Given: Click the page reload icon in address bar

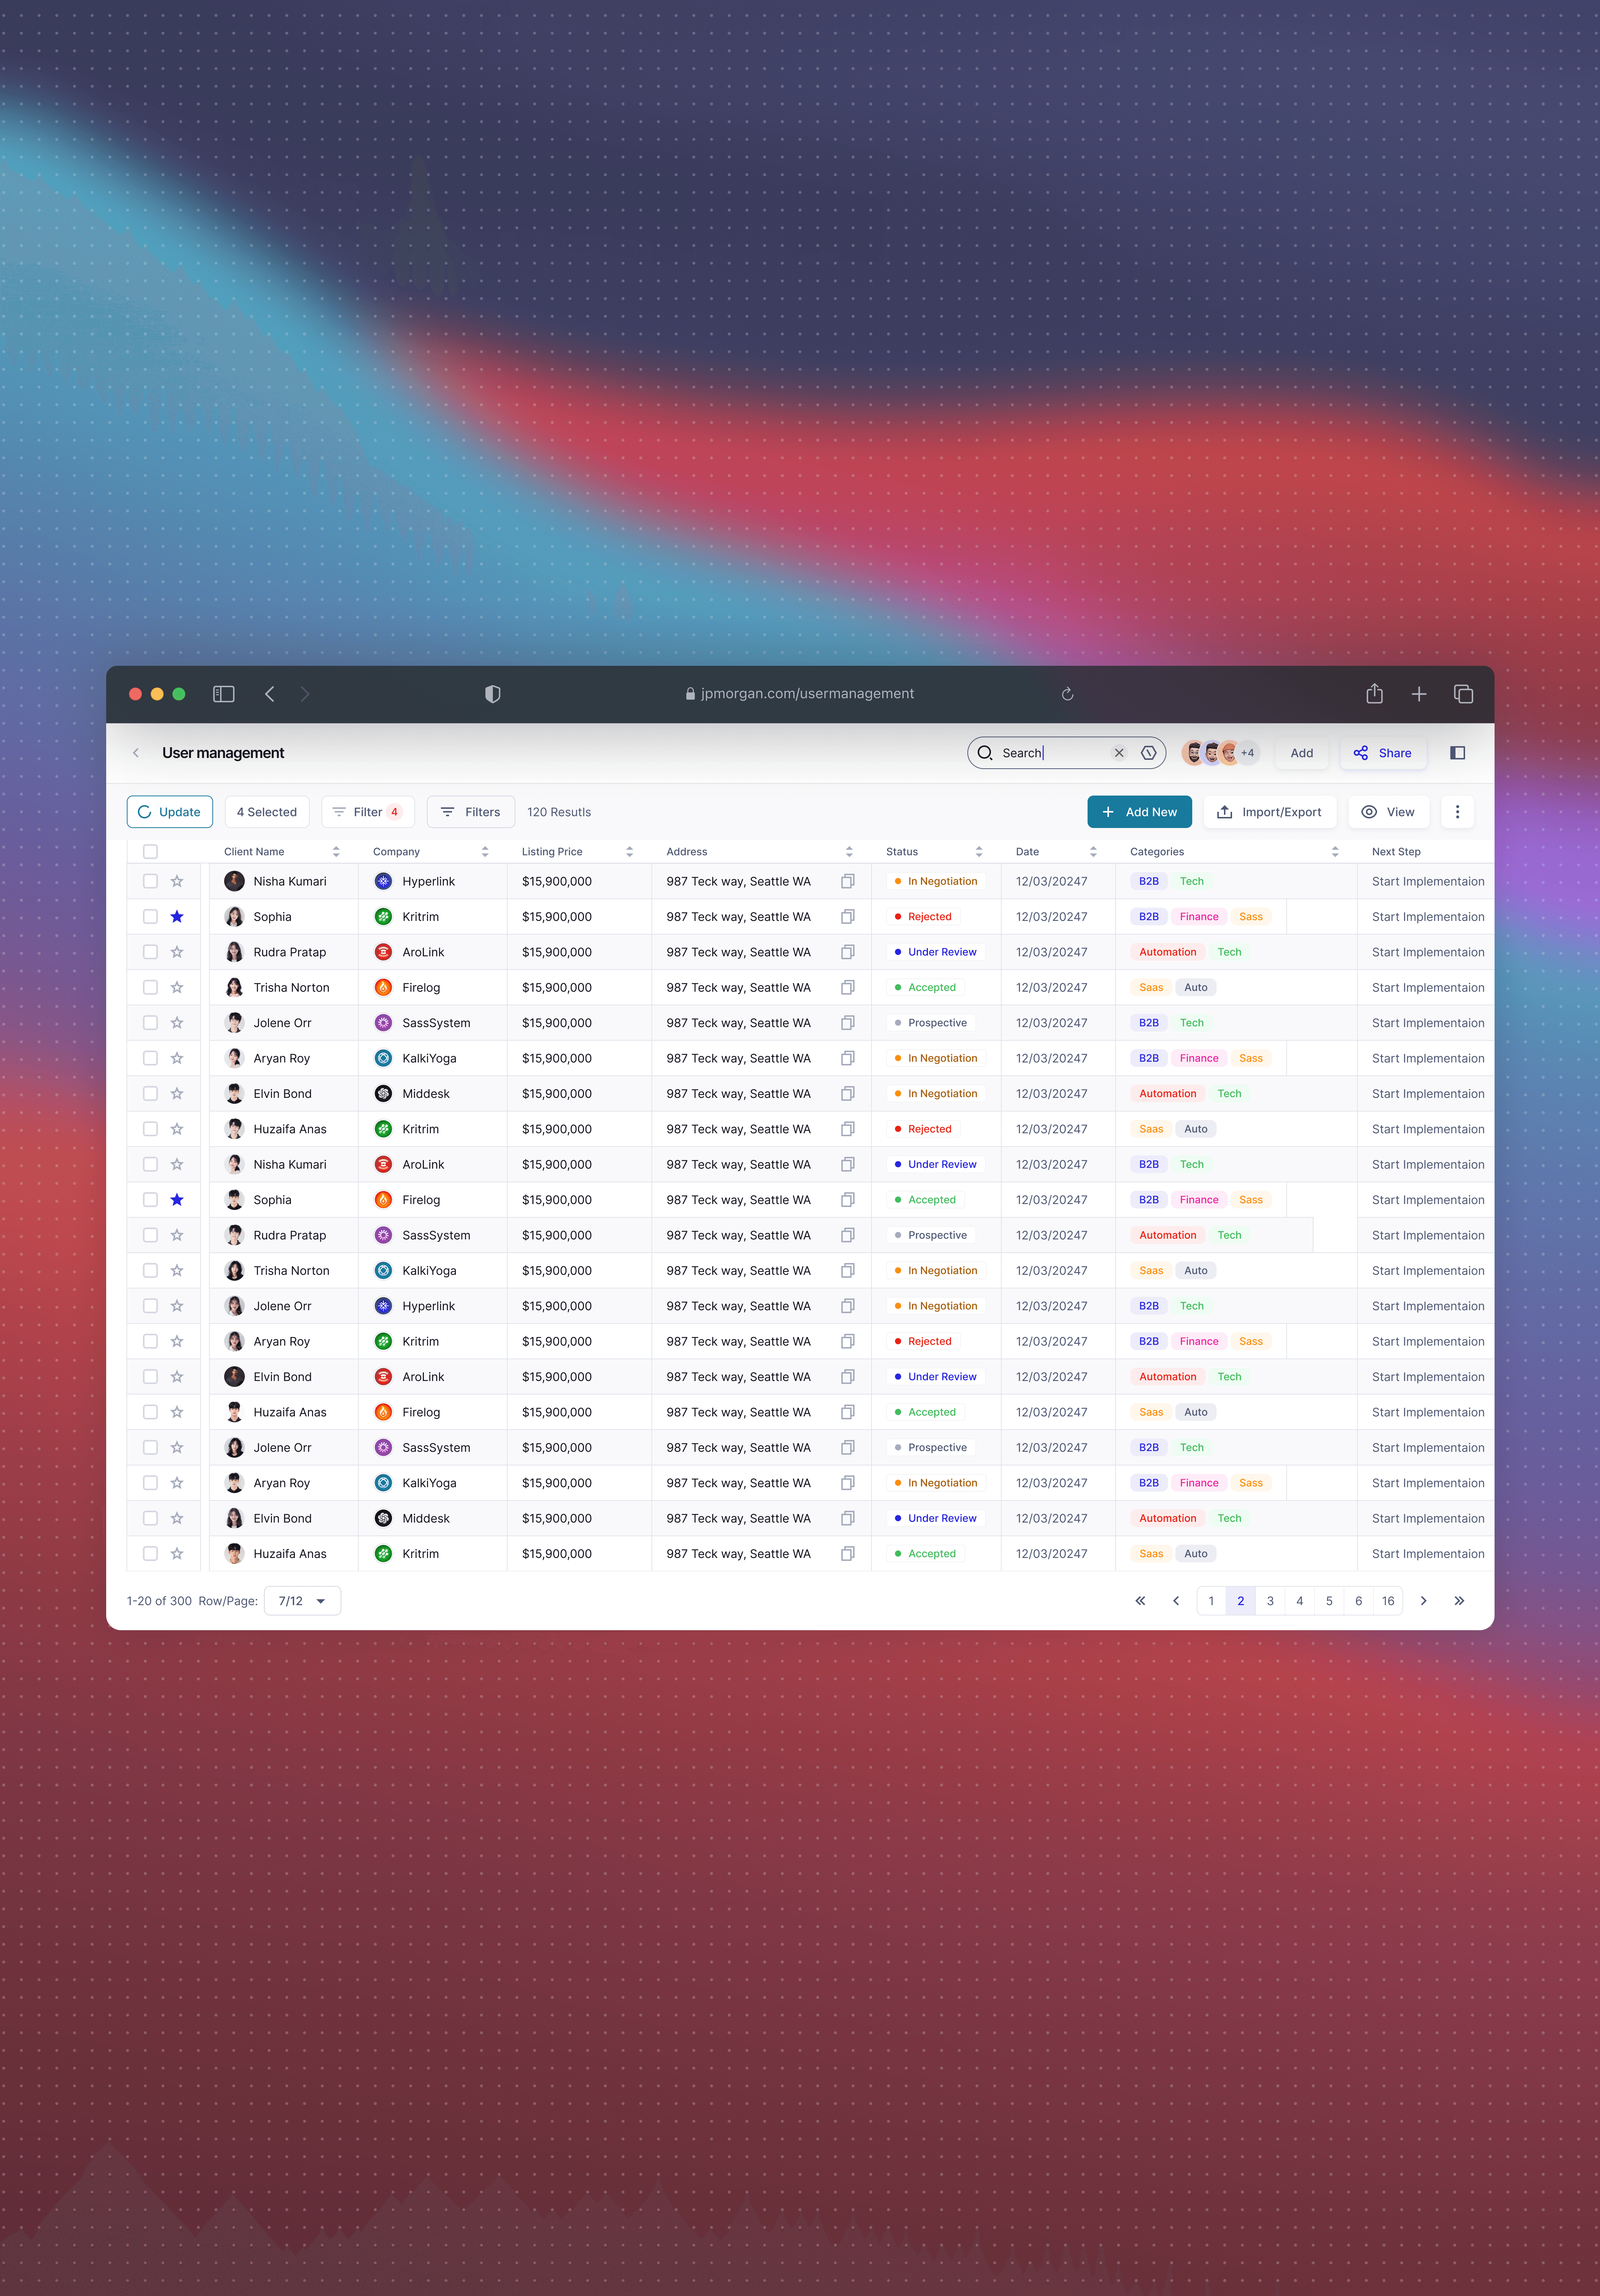Looking at the screenshot, I should pos(1067,694).
